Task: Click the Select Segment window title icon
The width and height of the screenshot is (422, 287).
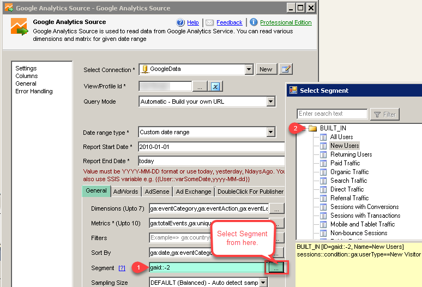Action: tap(293, 90)
